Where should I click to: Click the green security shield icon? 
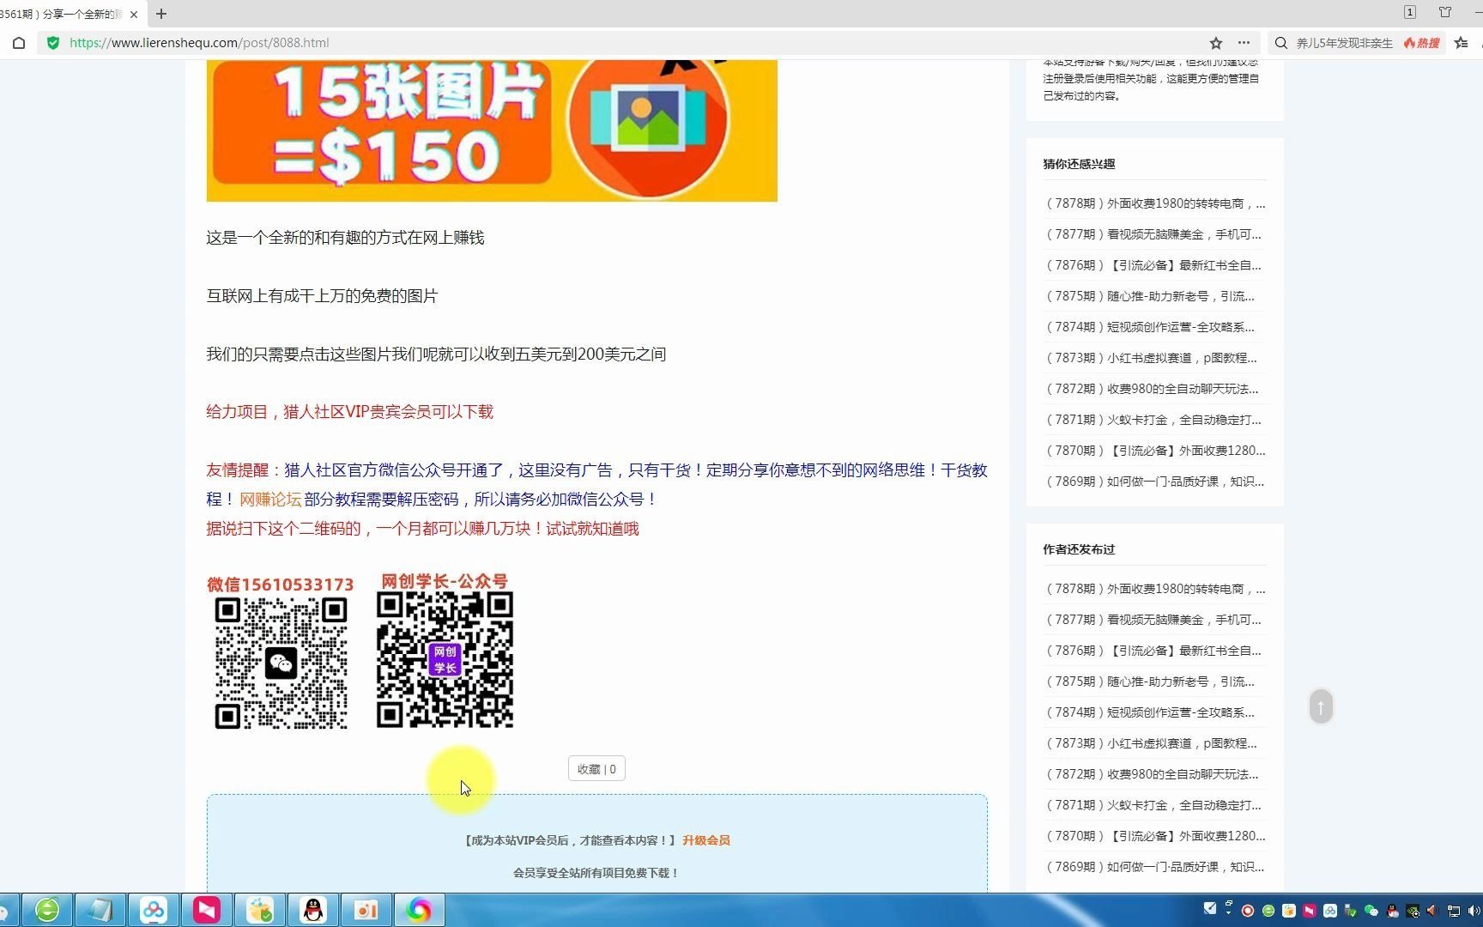[x=53, y=43]
